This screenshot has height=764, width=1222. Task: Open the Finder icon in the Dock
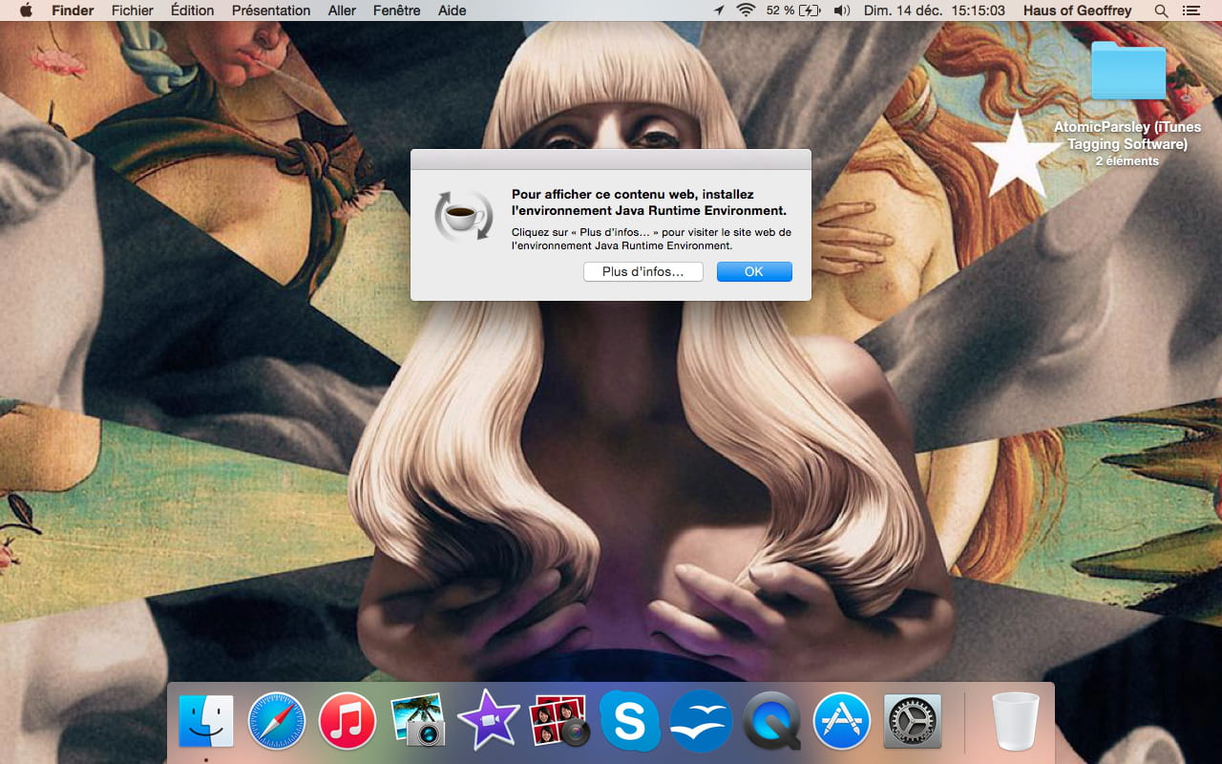206,721
